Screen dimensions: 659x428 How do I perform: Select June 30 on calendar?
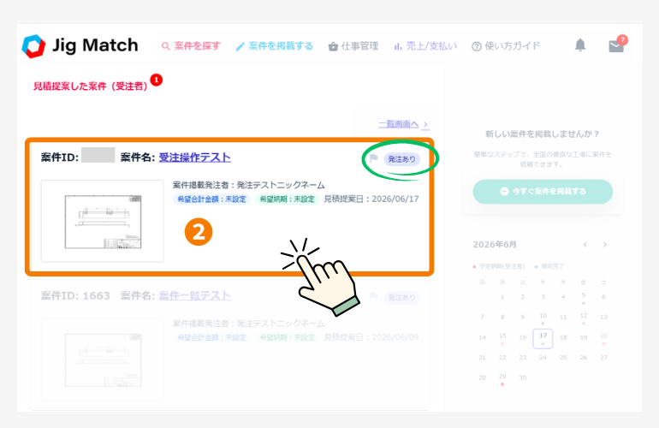tap(522, 377)
